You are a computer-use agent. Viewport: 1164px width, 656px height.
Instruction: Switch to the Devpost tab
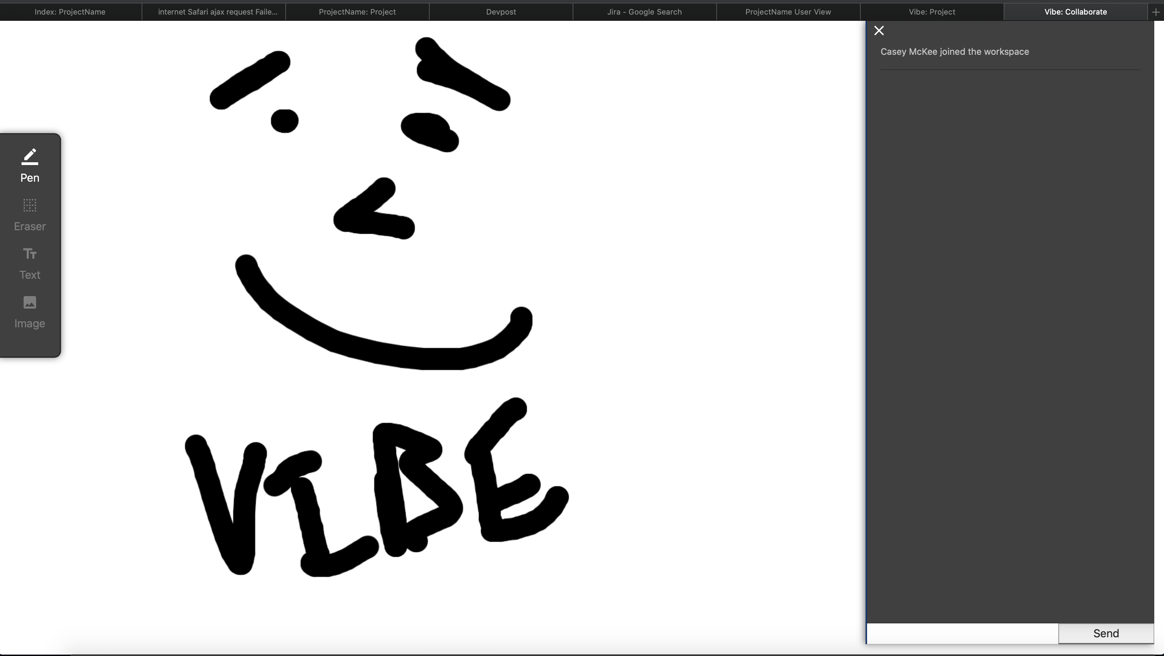tap(501, 11)
